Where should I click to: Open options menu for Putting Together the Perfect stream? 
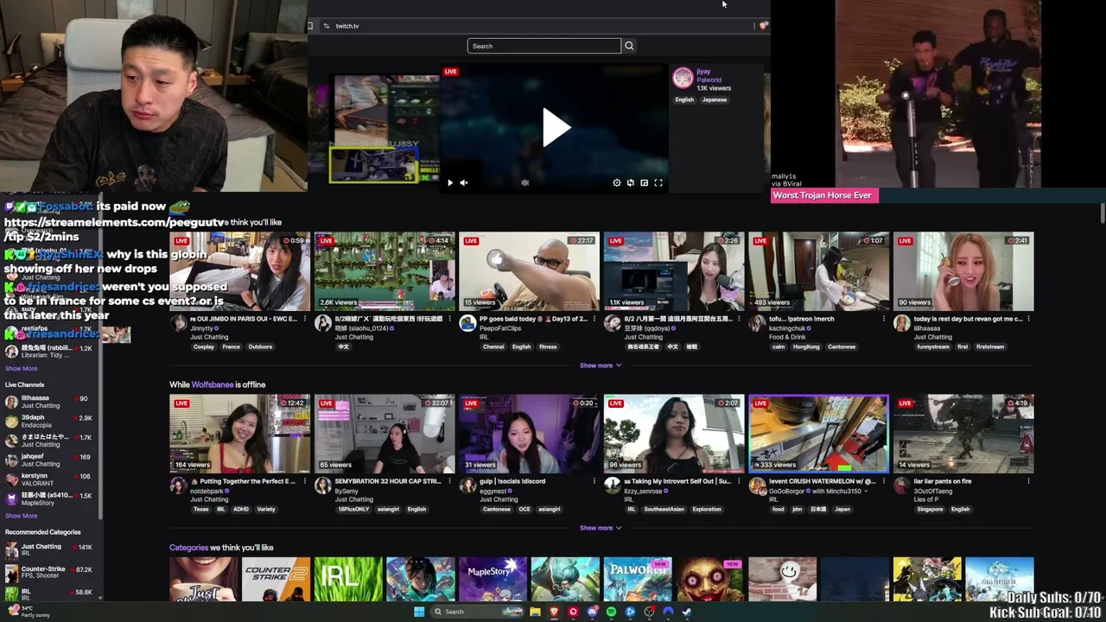tap(304, 481)
